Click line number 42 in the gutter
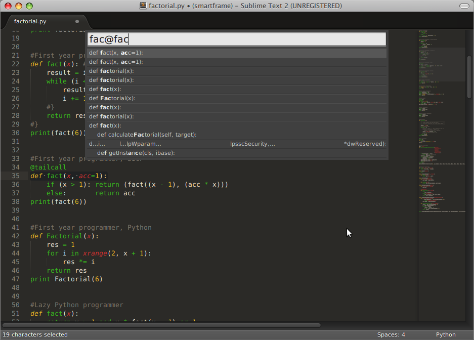 [x=15, y=236]
